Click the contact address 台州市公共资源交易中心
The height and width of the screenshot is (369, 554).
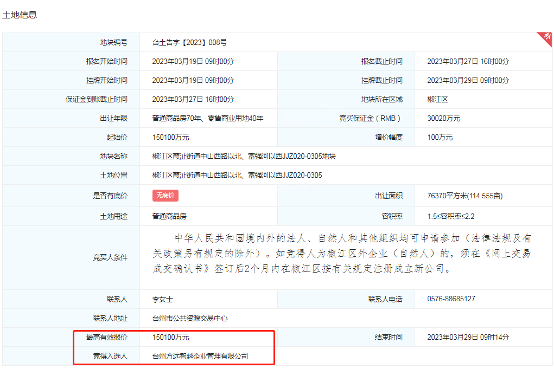tap(190, 318)
